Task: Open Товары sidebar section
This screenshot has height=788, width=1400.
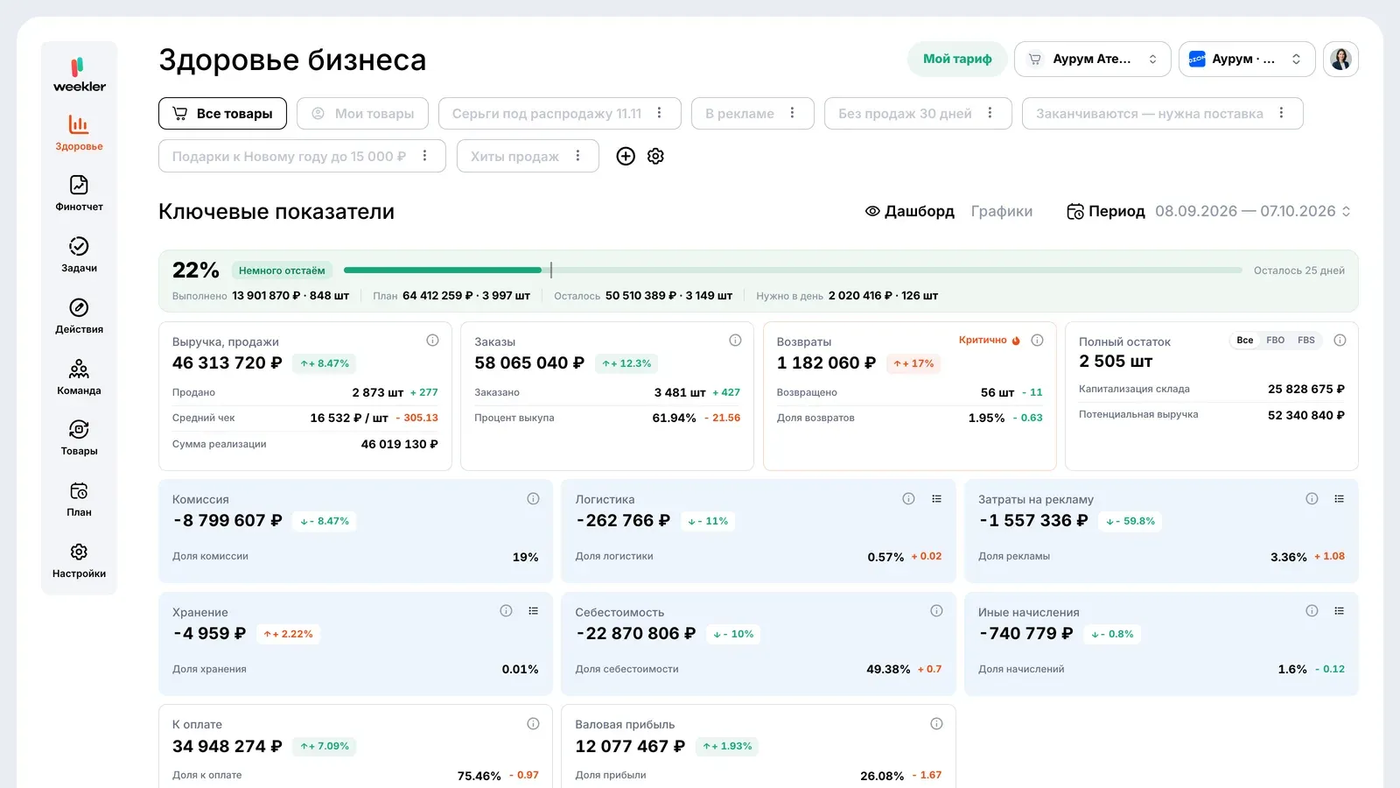Action: click(79, 438)
